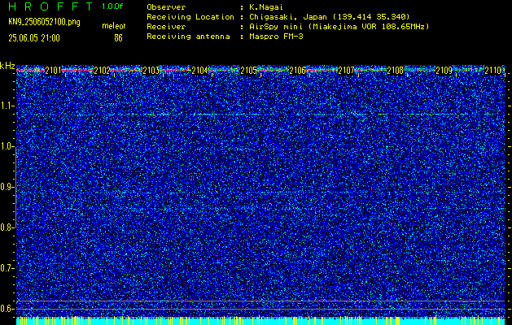Select the file name KN9_2506052100.png
This screenshot has height=325, width=512.
44,22
